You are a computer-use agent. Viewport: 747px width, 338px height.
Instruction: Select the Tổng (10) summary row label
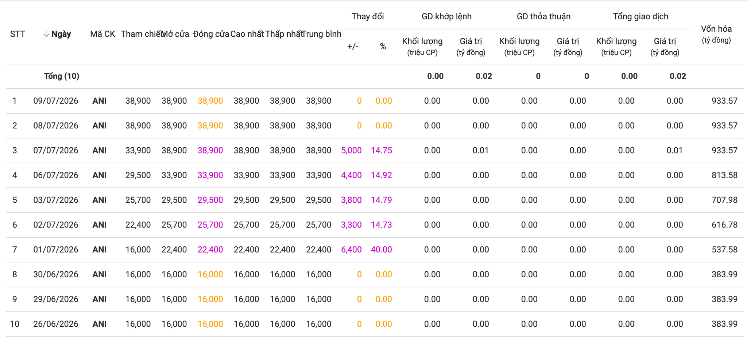62,76
